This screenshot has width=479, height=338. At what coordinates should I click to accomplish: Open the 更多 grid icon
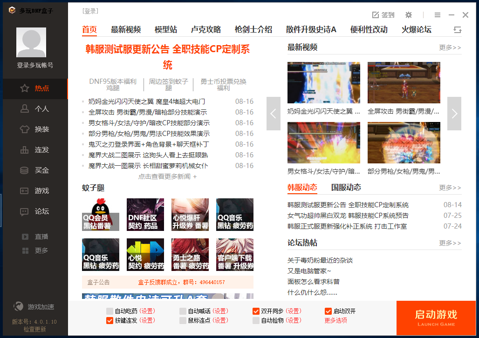coord(25,250)
